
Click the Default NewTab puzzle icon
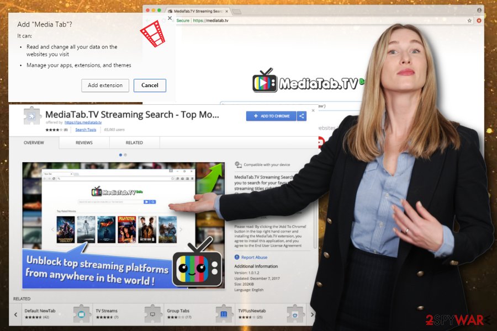click(x=82, y=314)
